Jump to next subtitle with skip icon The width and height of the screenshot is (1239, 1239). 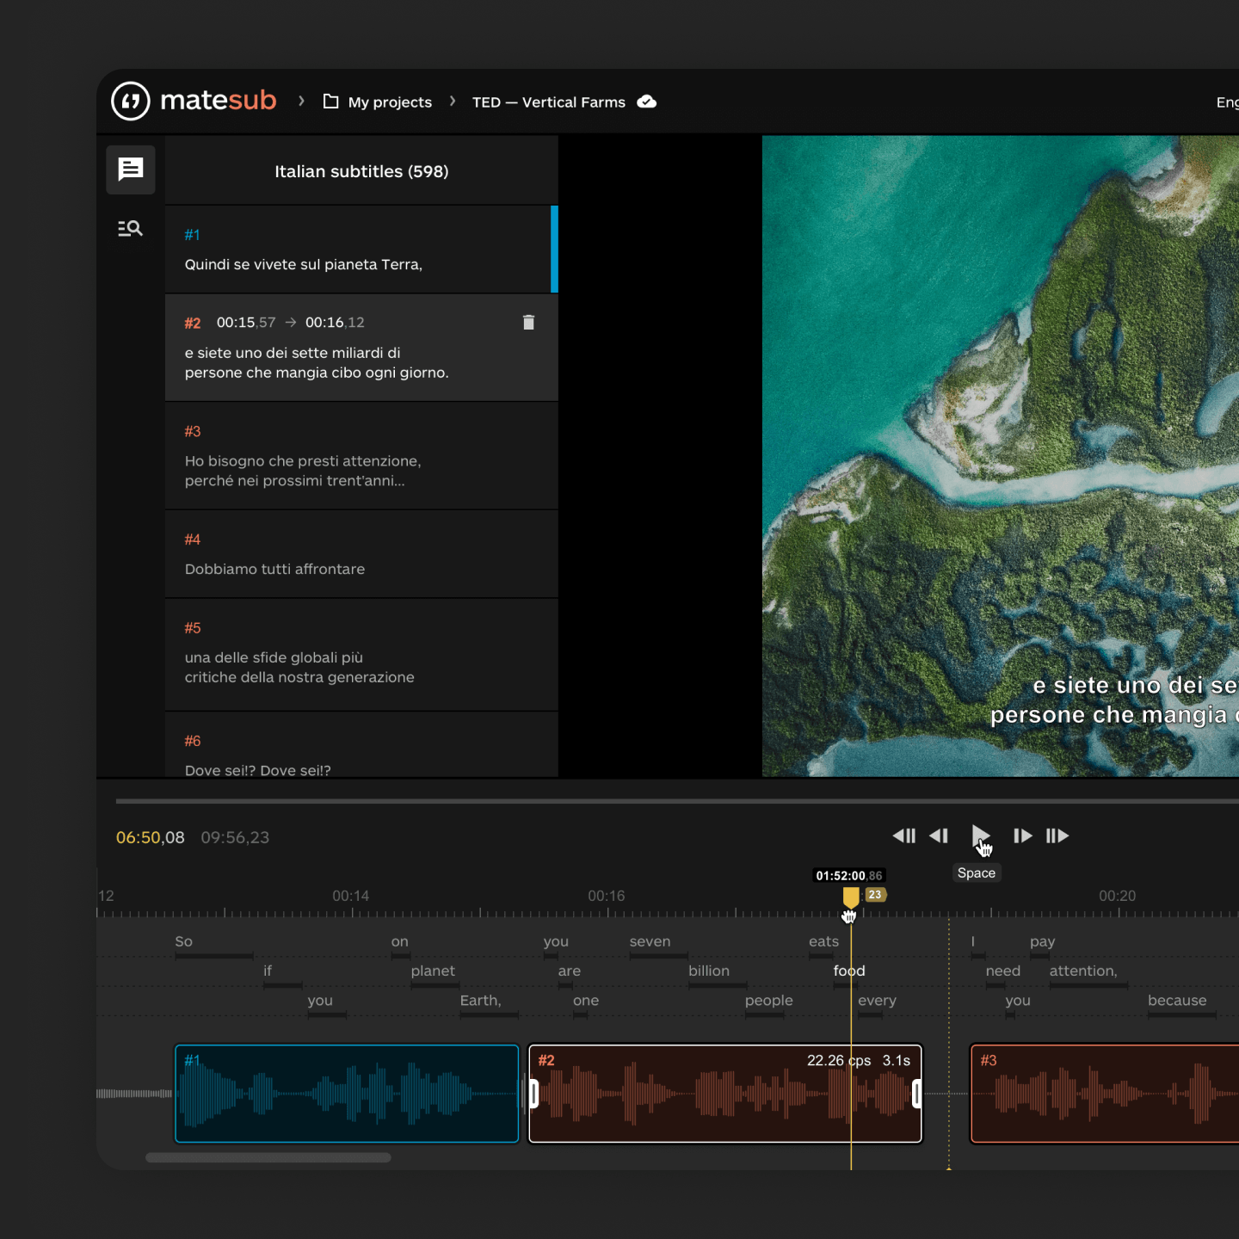1057,835
